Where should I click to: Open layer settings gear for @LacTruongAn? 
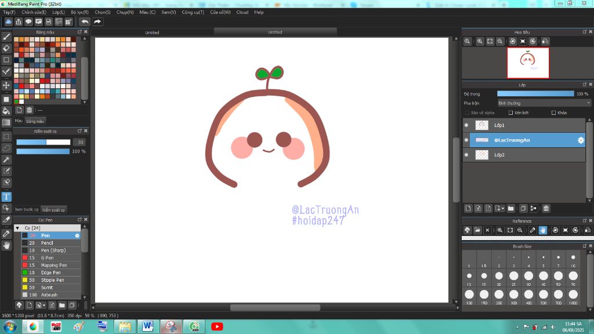coord(581,140)
